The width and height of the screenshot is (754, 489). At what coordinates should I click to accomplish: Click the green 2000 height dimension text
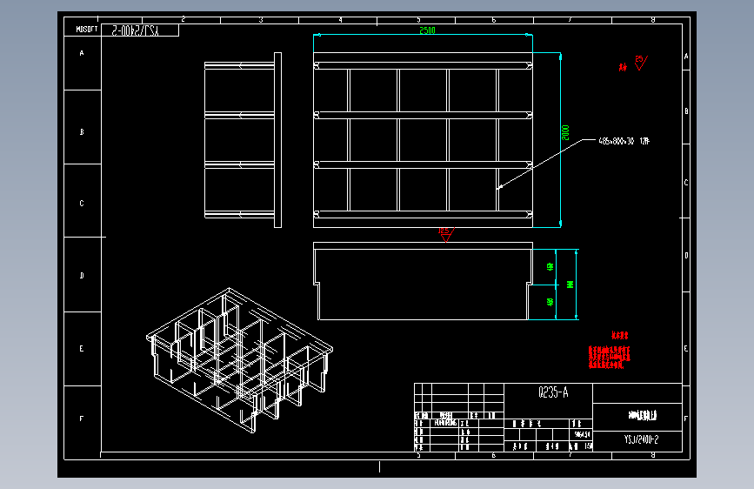coord(565,133)
